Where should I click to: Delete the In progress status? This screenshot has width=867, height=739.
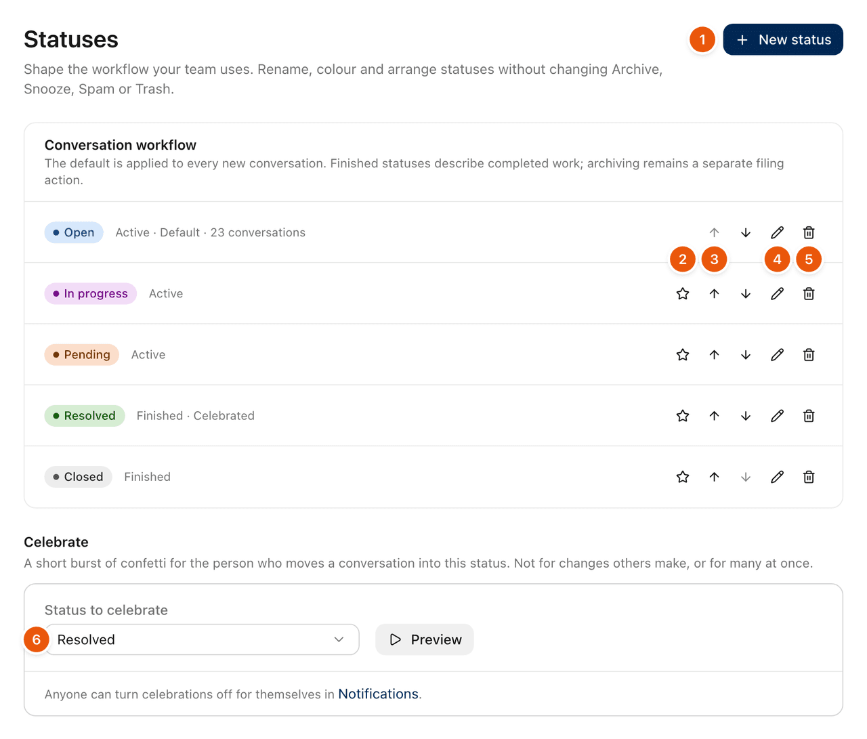coord(809,293)
